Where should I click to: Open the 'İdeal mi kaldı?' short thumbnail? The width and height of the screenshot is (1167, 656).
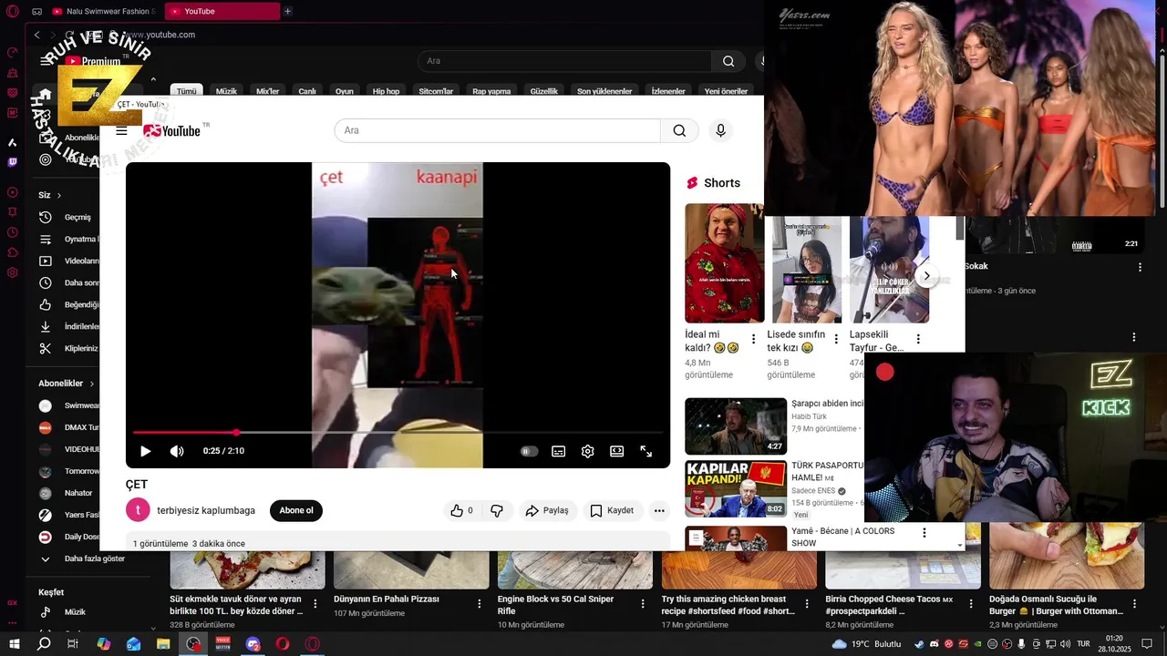(x=724, y=263)
